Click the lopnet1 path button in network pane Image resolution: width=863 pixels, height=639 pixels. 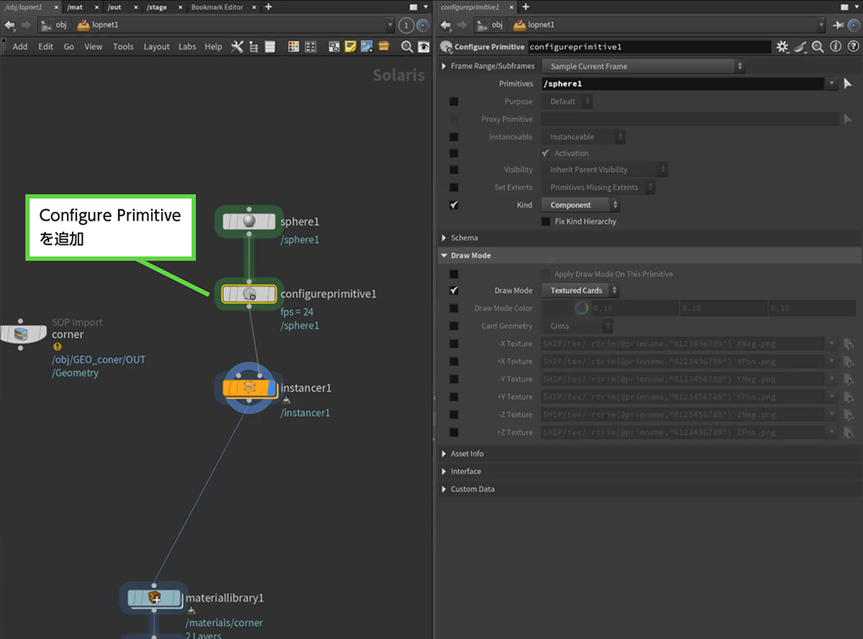pyautogui.click(x=100, y=25)
